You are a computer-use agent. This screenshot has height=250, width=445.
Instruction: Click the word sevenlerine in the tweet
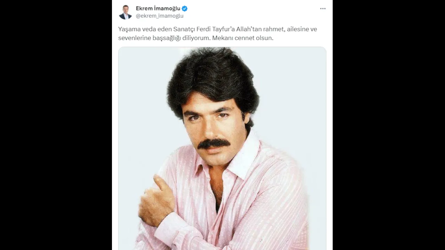pyautogui.click(x=135, y=38)
